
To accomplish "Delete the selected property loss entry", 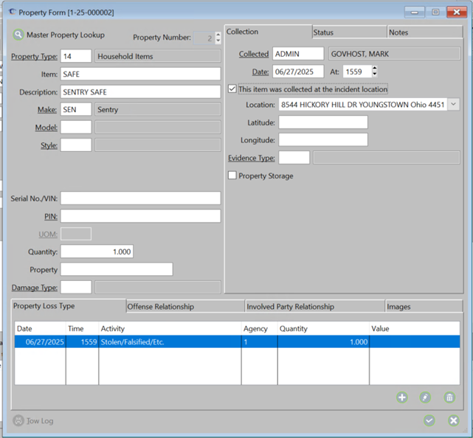I will [x=449, y=397].
